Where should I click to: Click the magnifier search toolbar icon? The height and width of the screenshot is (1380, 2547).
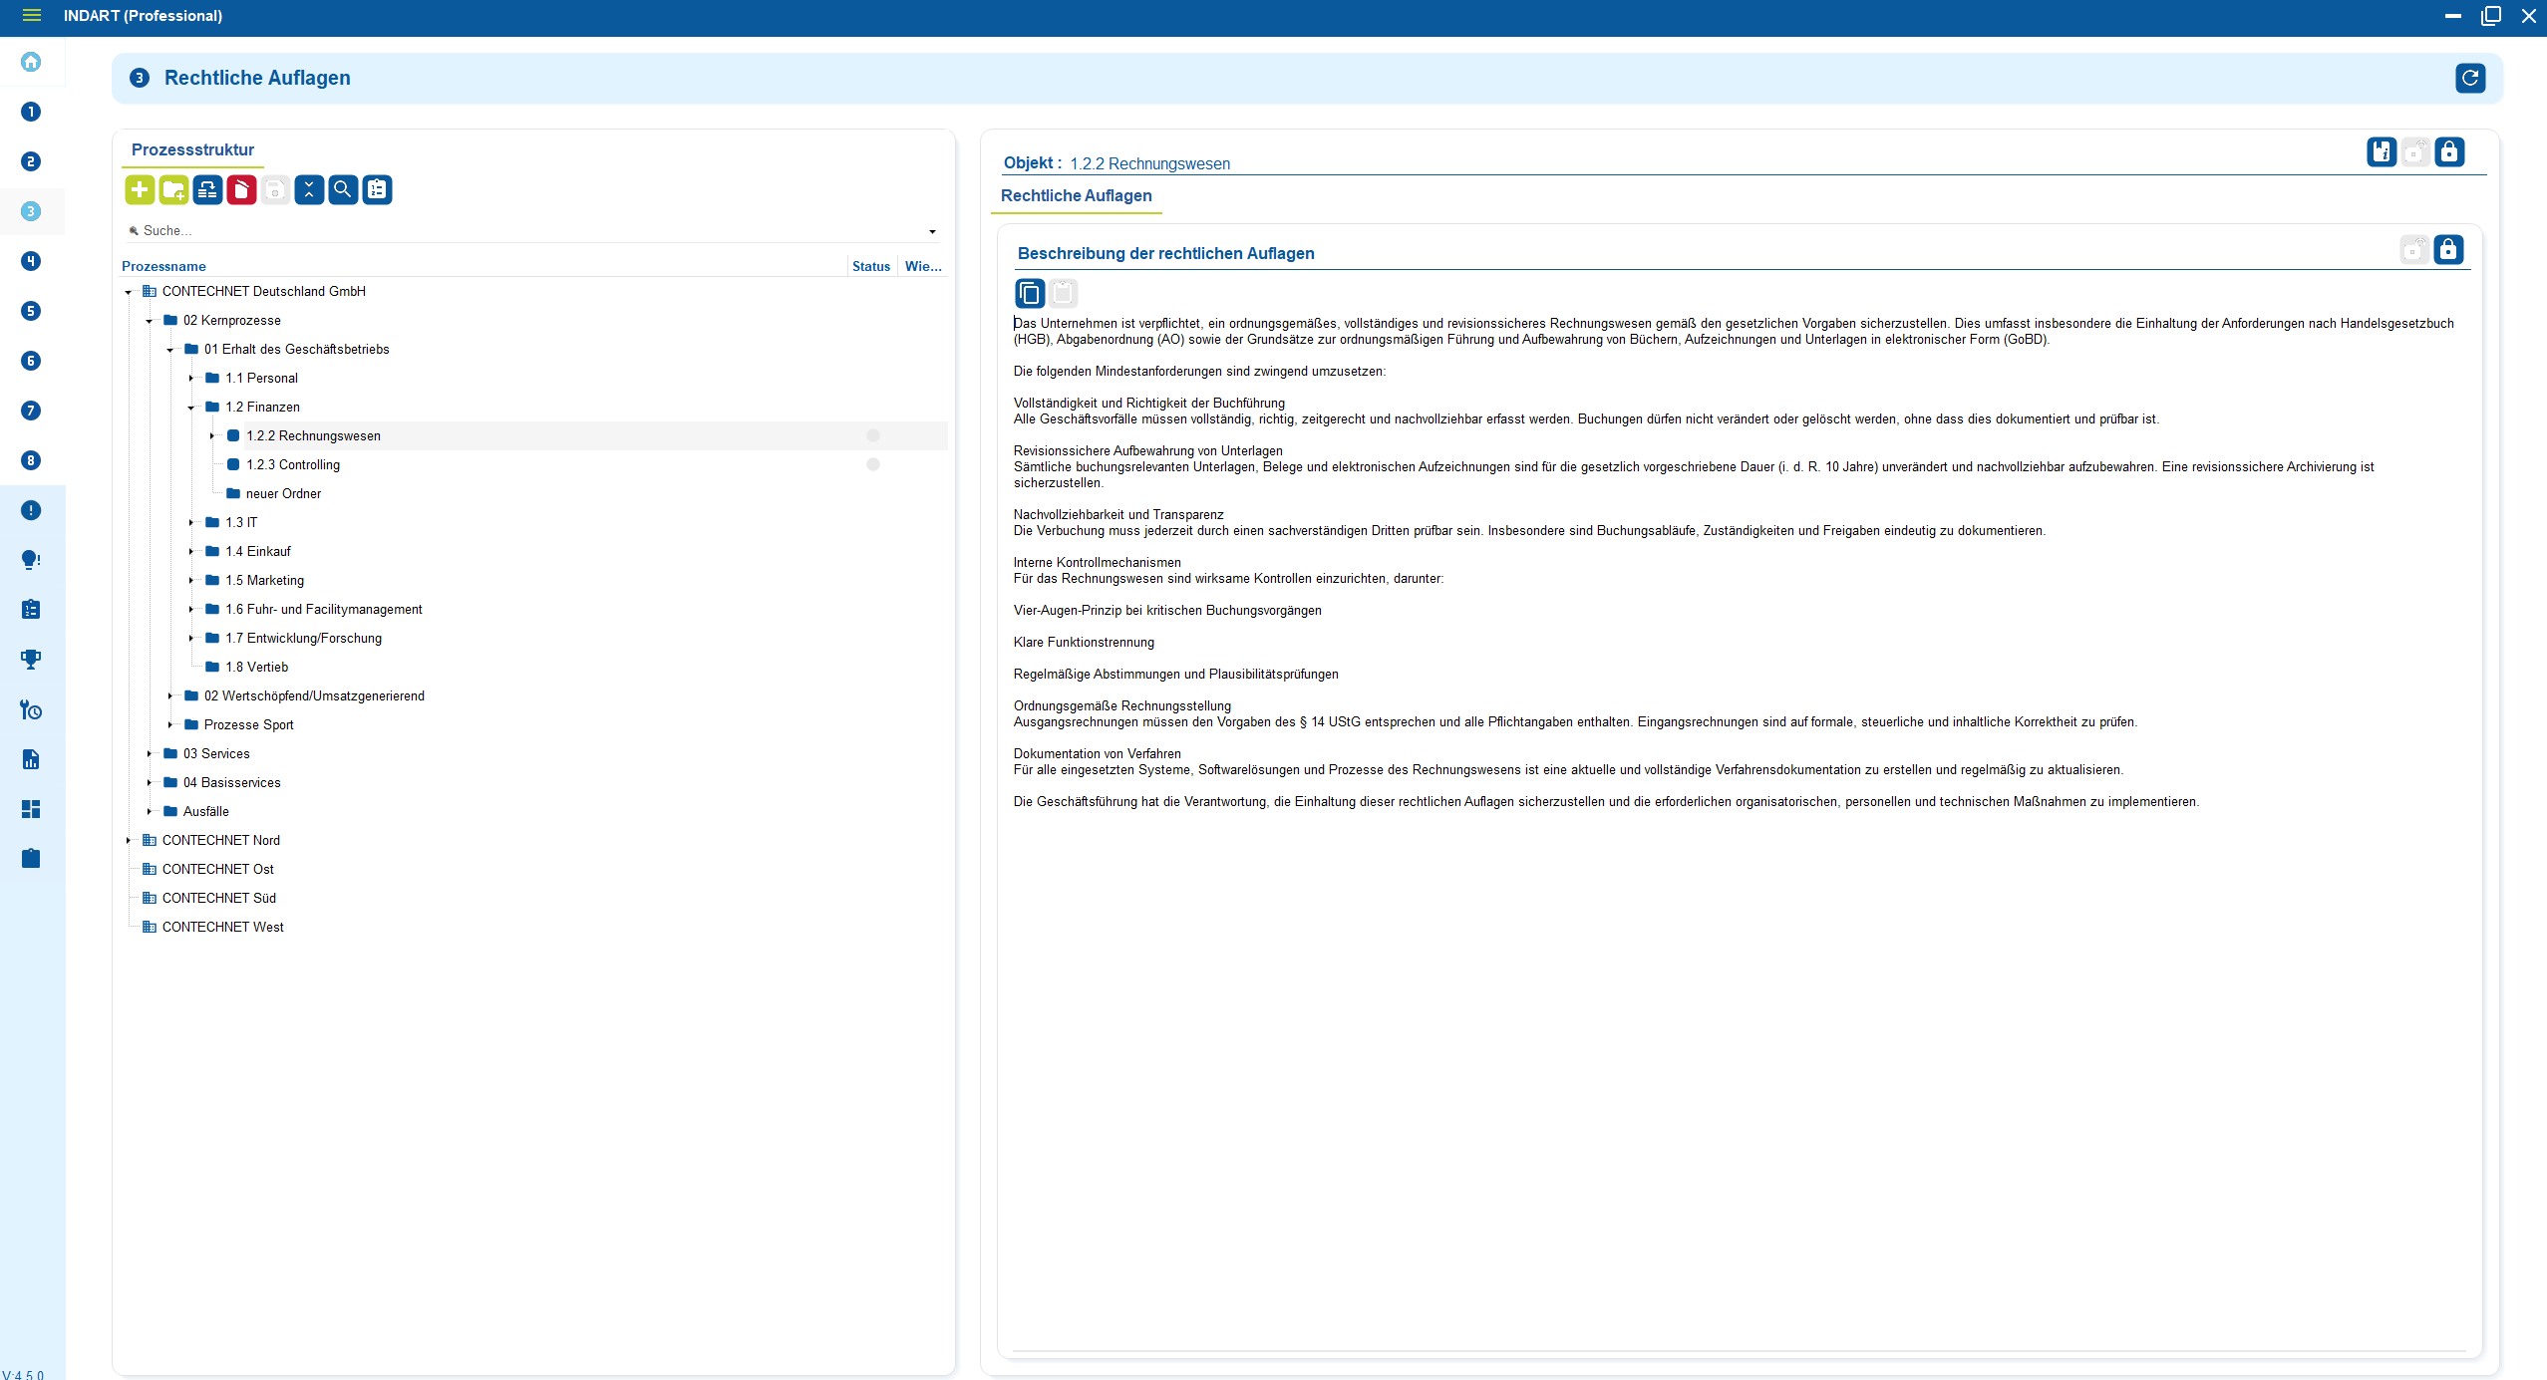(x=343, y=189)
